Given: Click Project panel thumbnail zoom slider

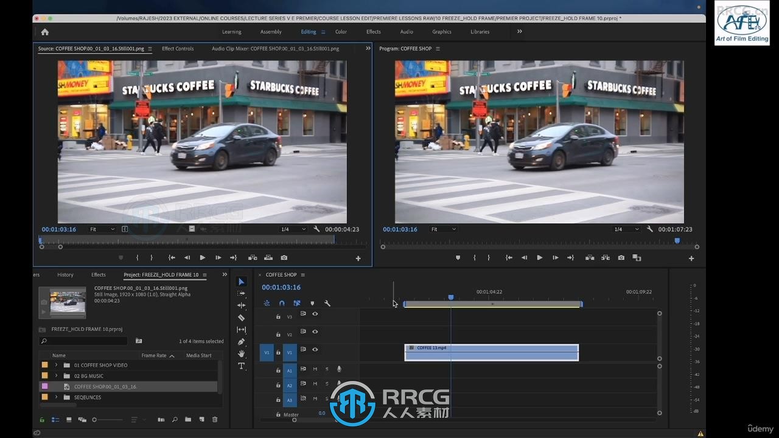Looking at the screenshot, I should point(108,420).
